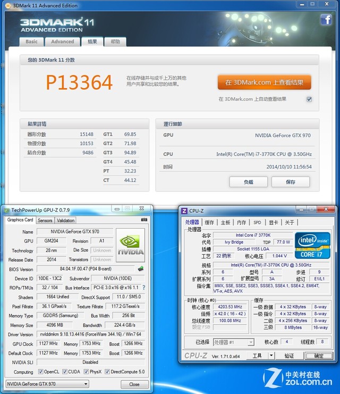Click the 1664 Unified shaders value
This screenshot has width=340, height=394.
click(57, 297)
